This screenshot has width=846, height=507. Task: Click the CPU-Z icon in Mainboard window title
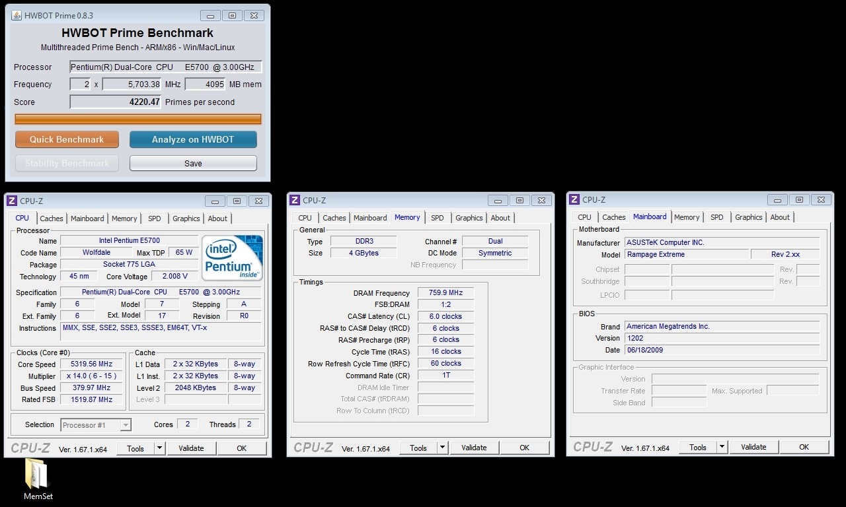[x=574, y=199]
